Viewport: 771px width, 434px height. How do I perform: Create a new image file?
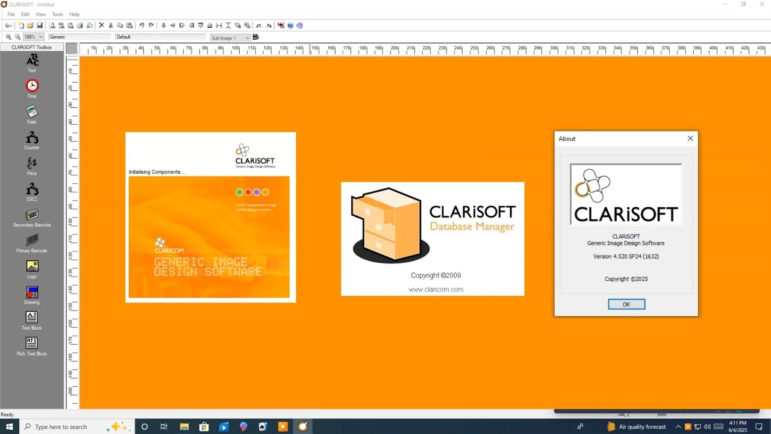click(21, 25)
